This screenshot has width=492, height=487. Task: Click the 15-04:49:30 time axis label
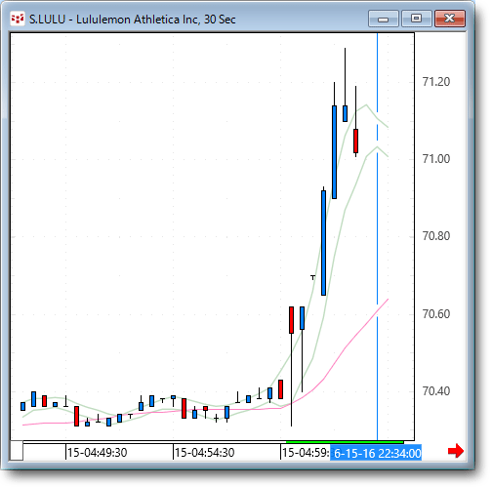(97, 453)
